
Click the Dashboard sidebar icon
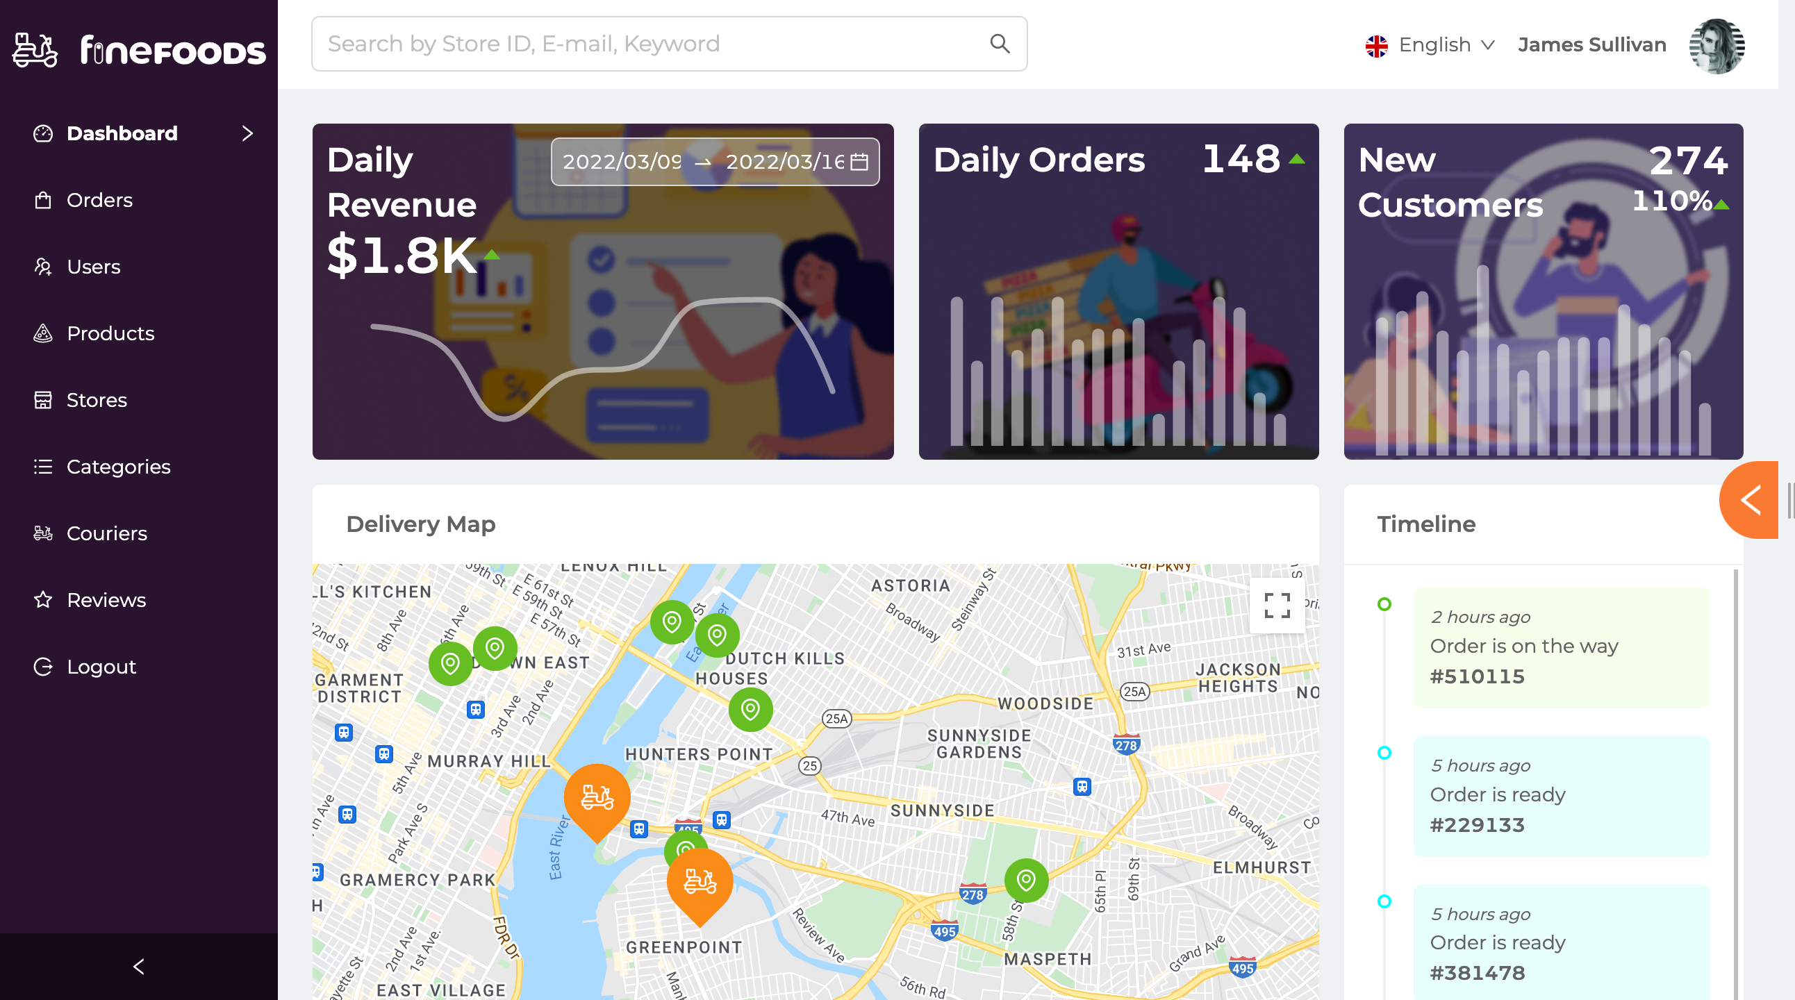pos(43,133)
